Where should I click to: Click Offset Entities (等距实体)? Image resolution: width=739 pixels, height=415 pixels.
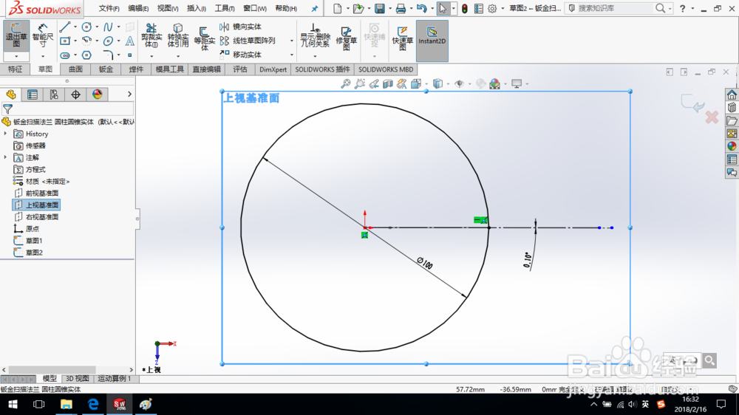pyautogui.click(x=204, y=38)
